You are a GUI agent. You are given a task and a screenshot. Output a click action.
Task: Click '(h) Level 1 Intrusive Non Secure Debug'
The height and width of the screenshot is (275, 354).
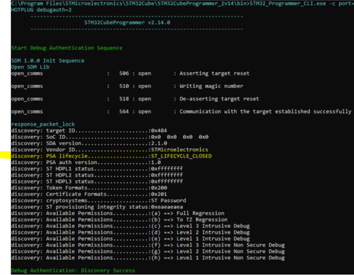(218, 258)
